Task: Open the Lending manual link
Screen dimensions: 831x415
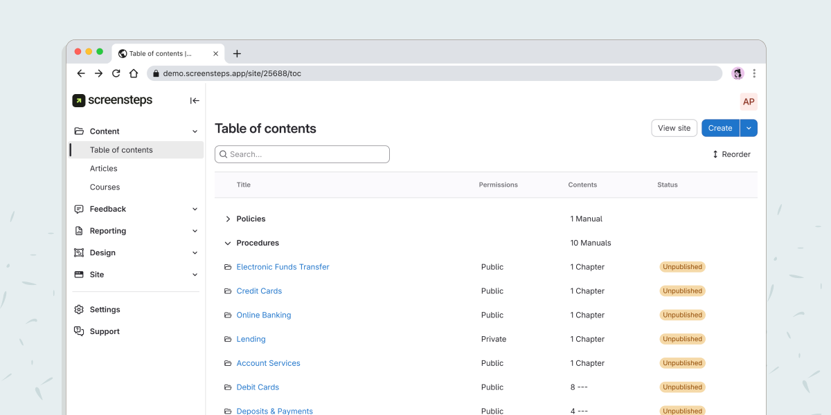Action: click(x=251, y=340)
